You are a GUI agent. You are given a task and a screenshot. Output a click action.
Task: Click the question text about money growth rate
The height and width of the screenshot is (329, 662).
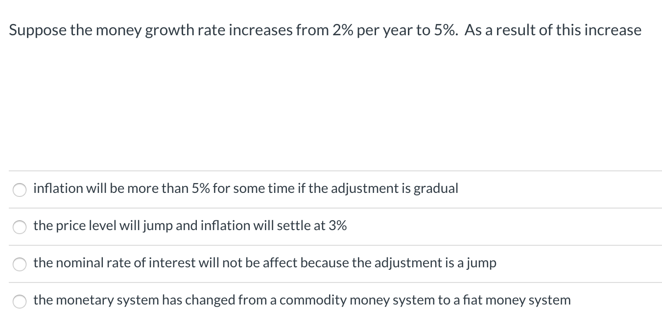click(x=325, y=30)
